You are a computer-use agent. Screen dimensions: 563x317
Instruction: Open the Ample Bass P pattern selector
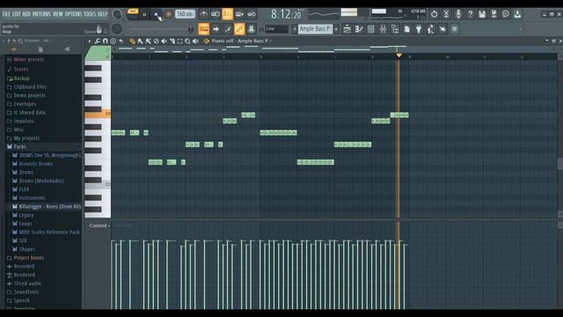[315, 29]
